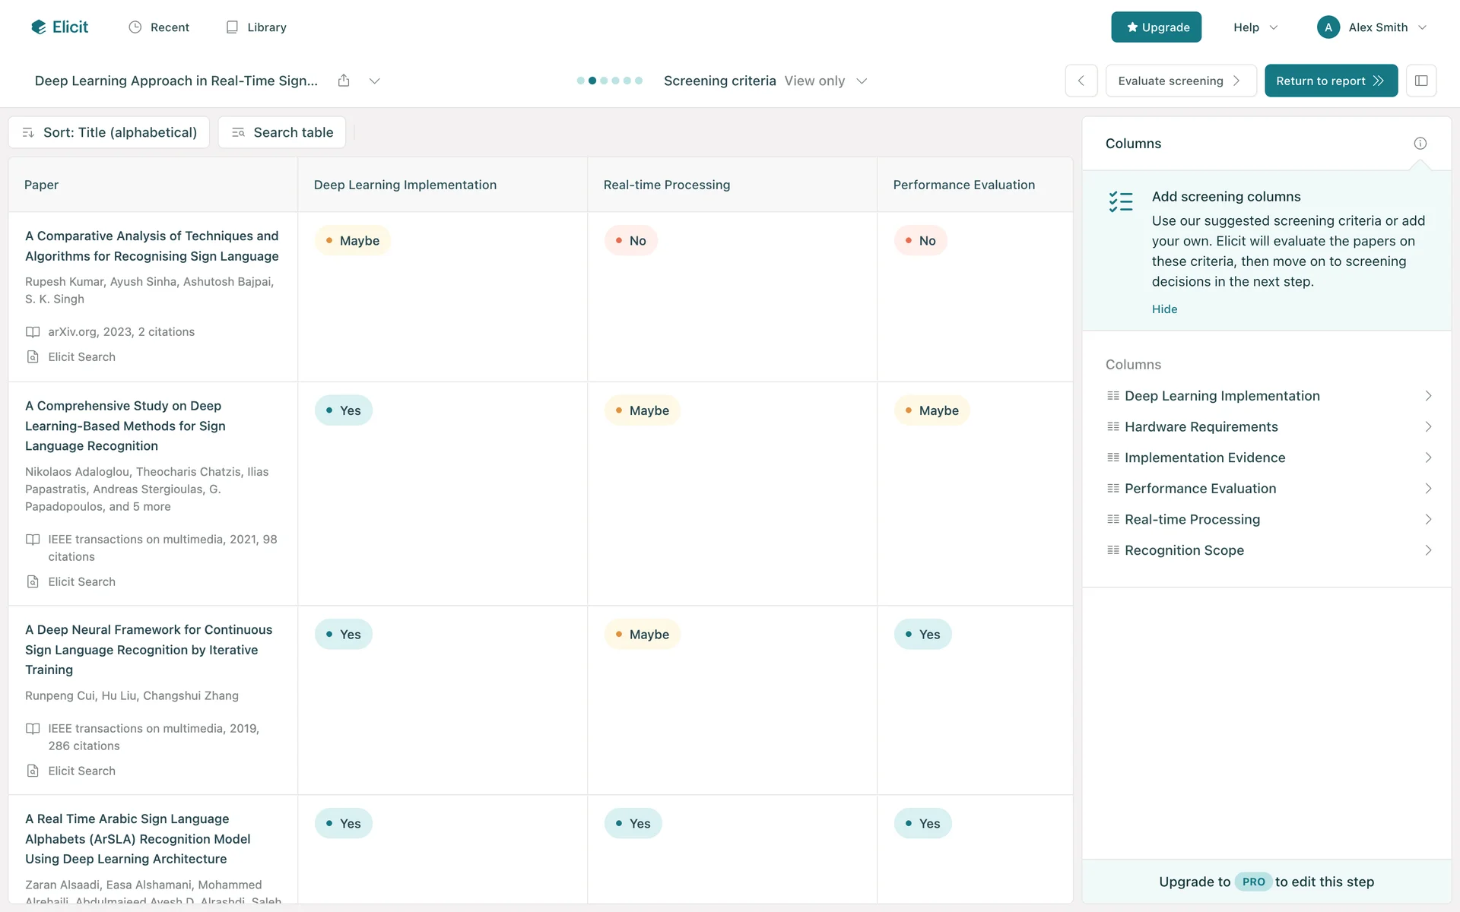The height and width of the screenshot is (912, 1460).
Task: Click the Elicit logo icon
Action: [39, 27]
